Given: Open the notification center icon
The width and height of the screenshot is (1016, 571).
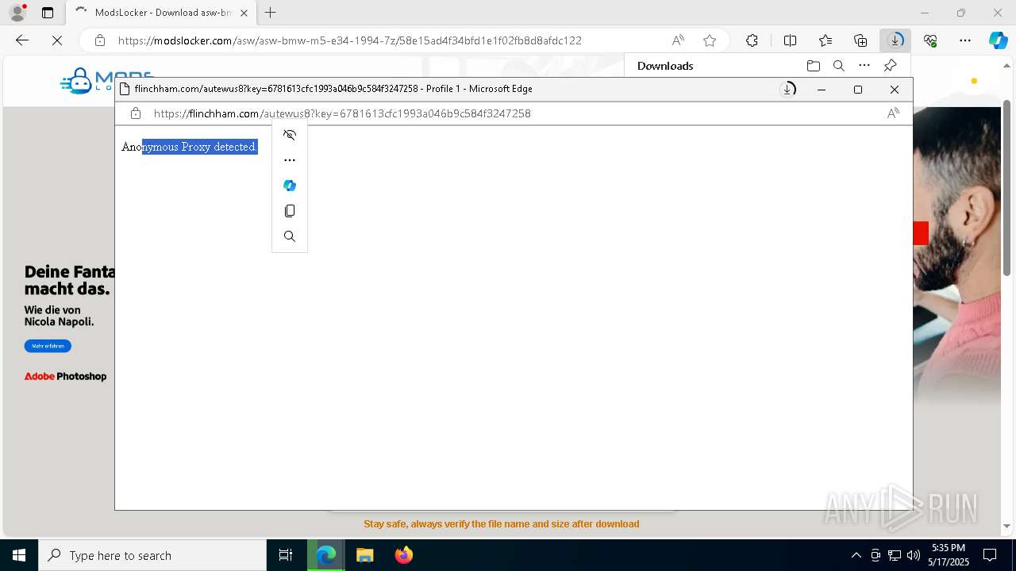Looking at the screenshot, I should tap(990, 555).
